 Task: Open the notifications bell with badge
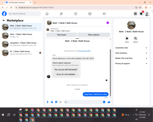[141, 14]
